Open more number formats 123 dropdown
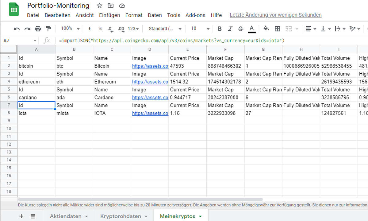368x221 pixels. tap(133, 29)
